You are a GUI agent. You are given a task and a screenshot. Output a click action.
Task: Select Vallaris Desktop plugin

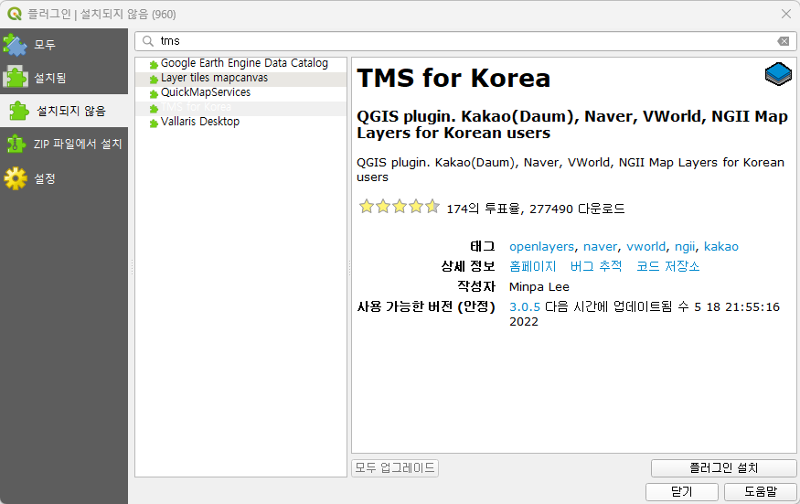pos(240,122)
